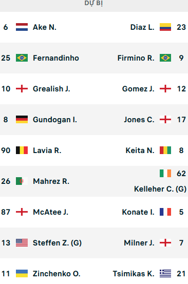Image resolution: width=188 pixels, height=284 pixels.
Task: Click the Guinea flag beside Keita N.
Action: click(165, 150)
